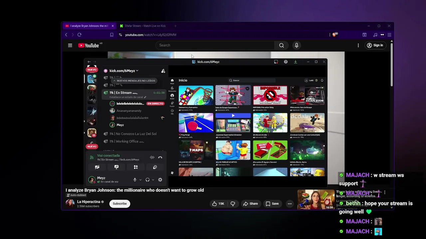Expand Discord microphone input options chevron
This screenshot has width=426, height=239.
click(x=140, y=180)
